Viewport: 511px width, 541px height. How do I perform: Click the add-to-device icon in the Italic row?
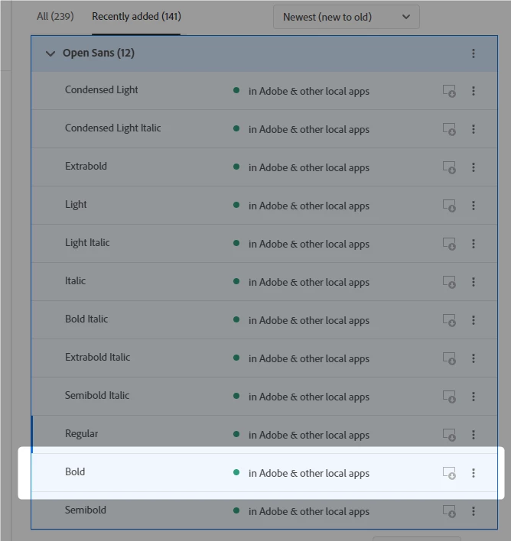pos(449,282)
